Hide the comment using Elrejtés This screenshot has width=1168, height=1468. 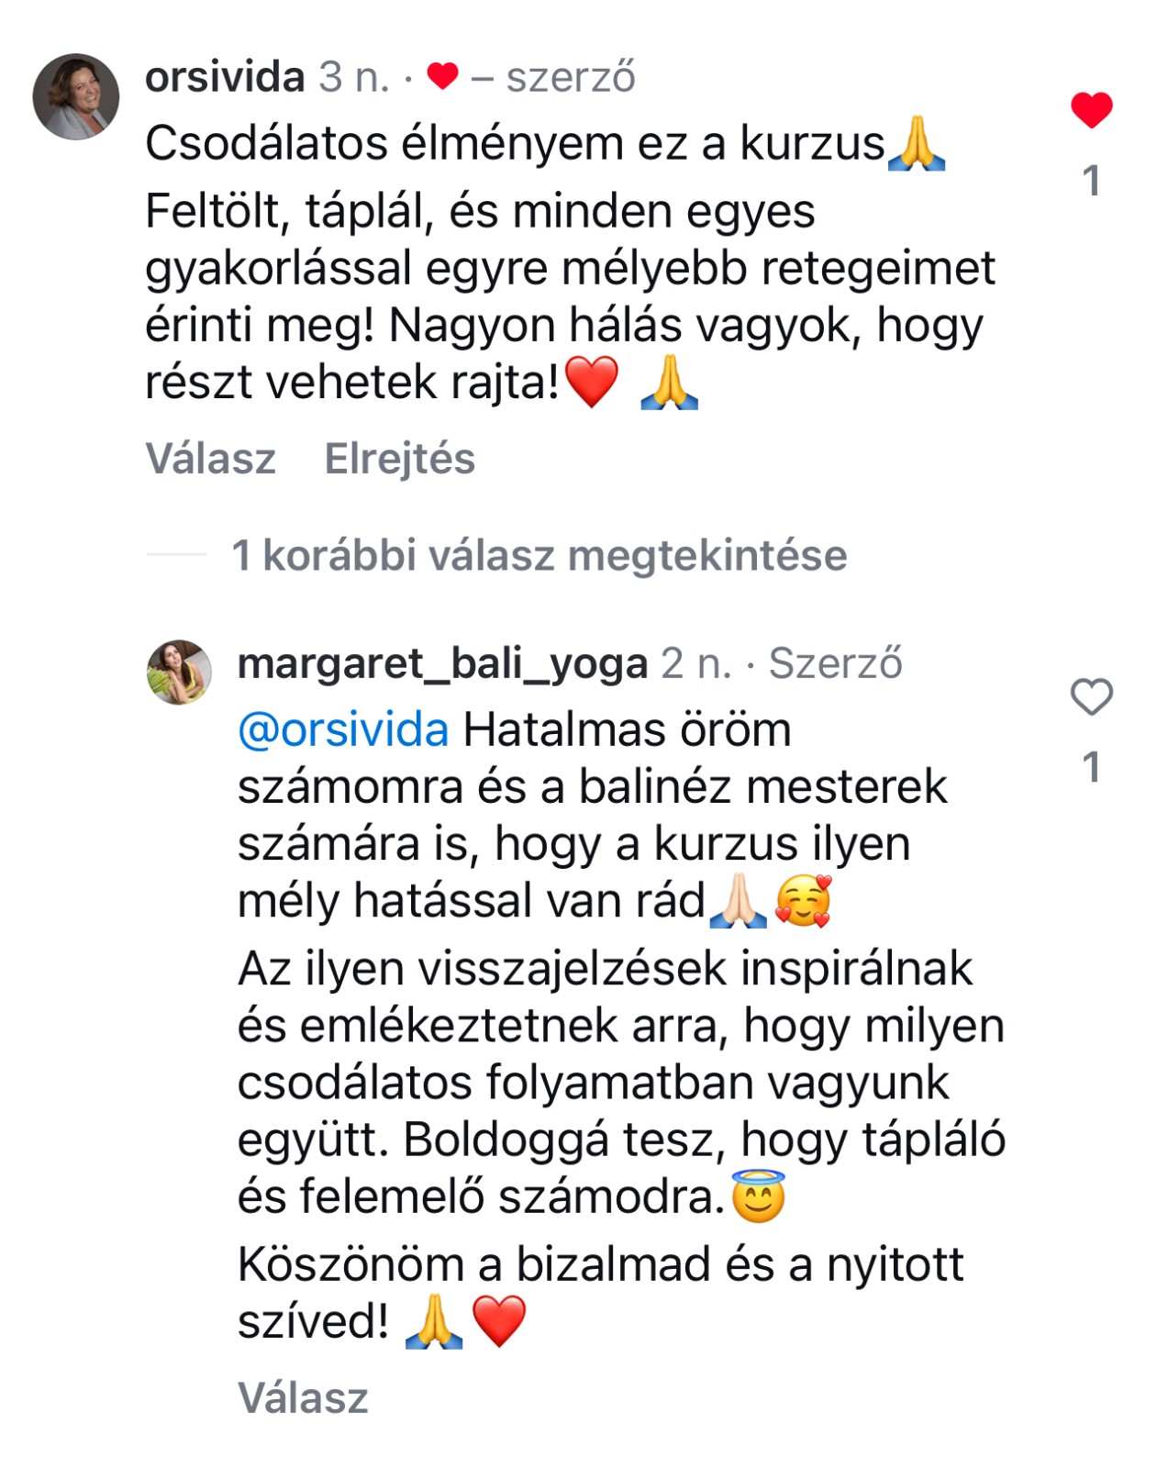click(399, 459)
